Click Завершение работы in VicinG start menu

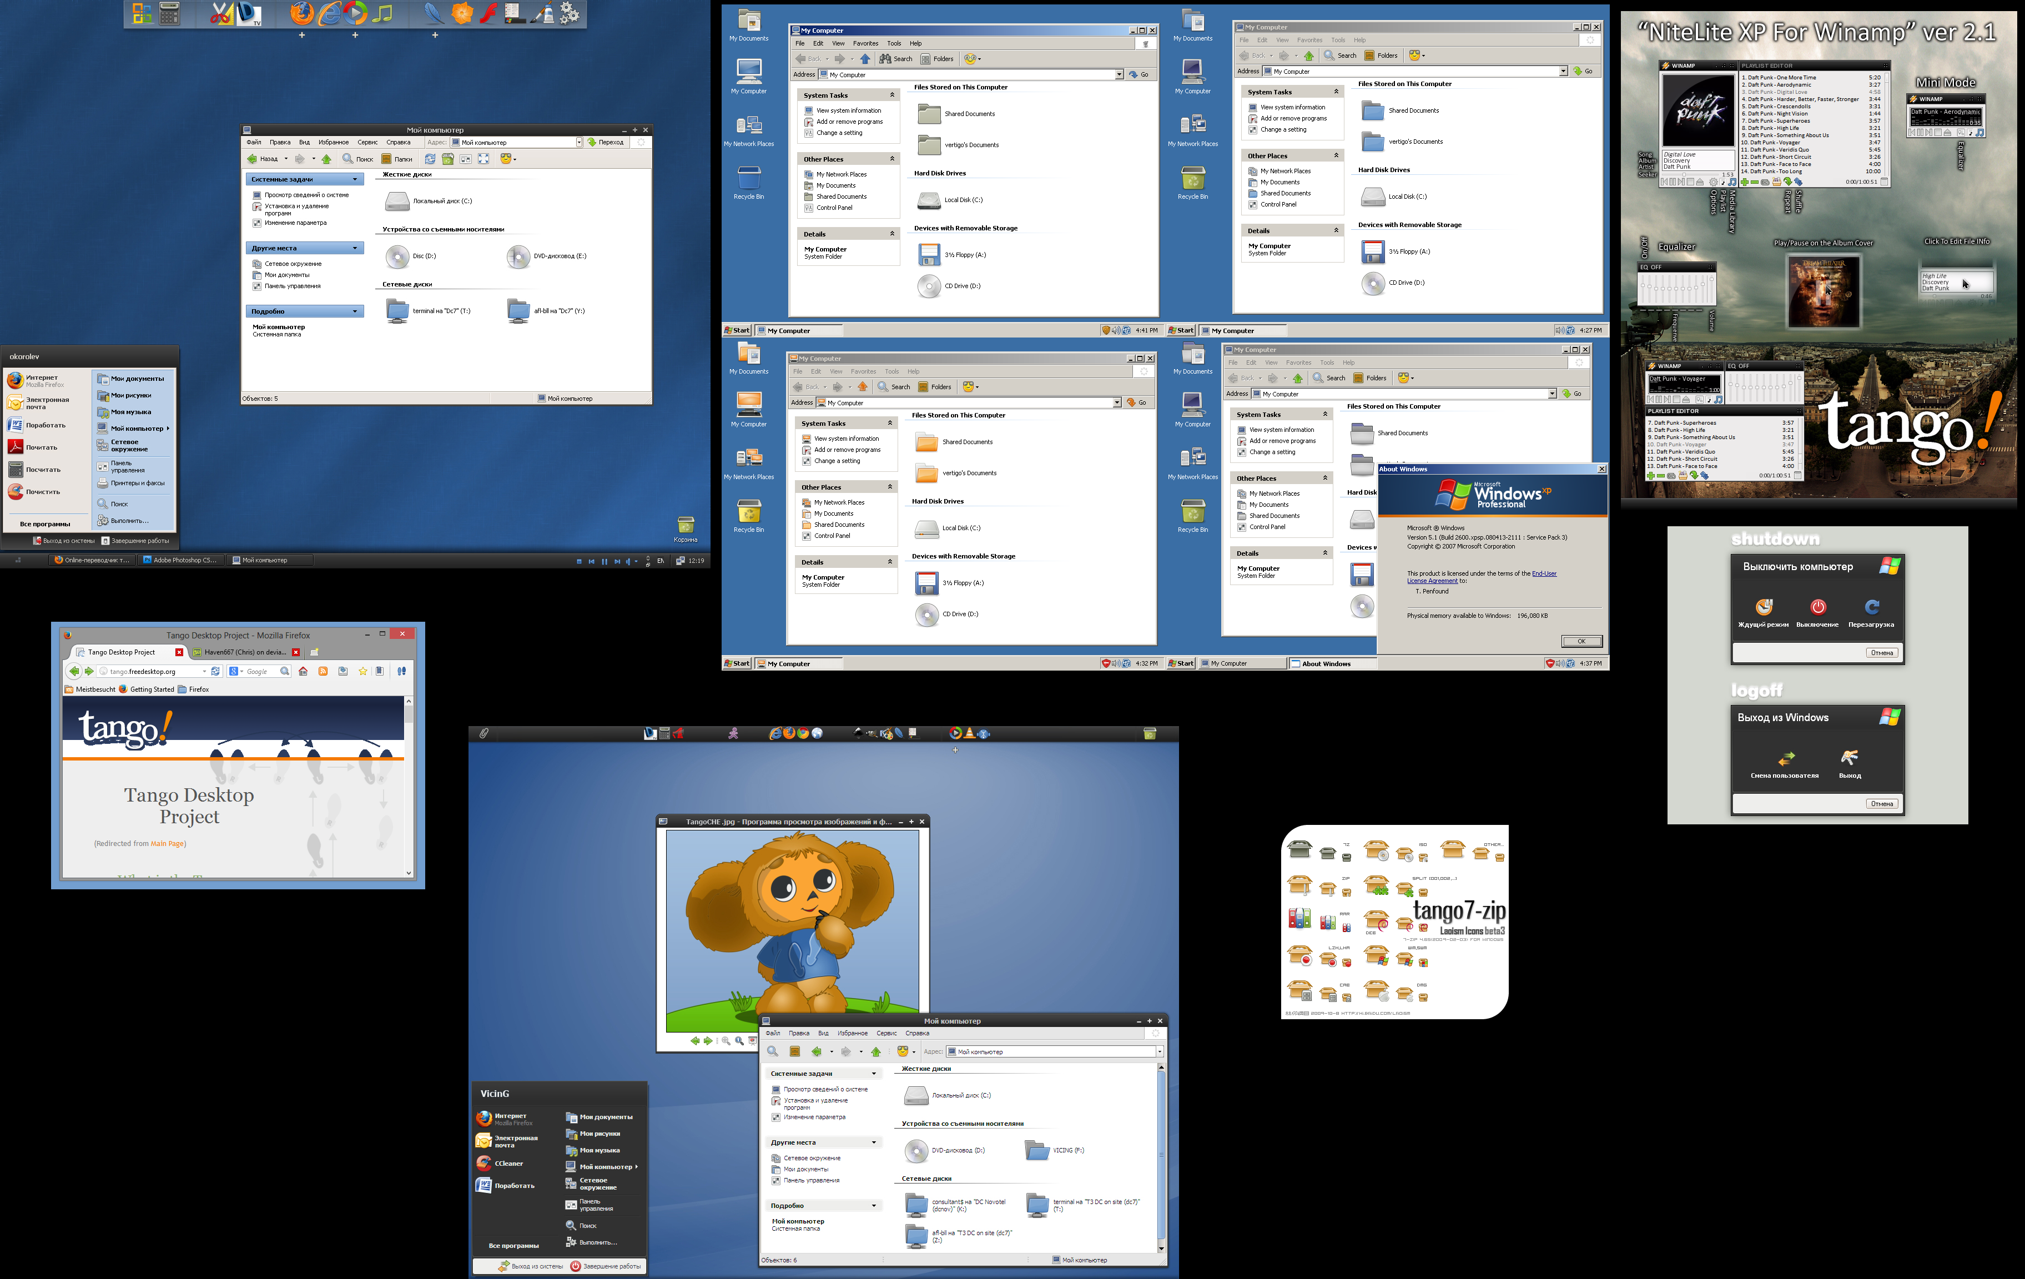coord(606,1266)
